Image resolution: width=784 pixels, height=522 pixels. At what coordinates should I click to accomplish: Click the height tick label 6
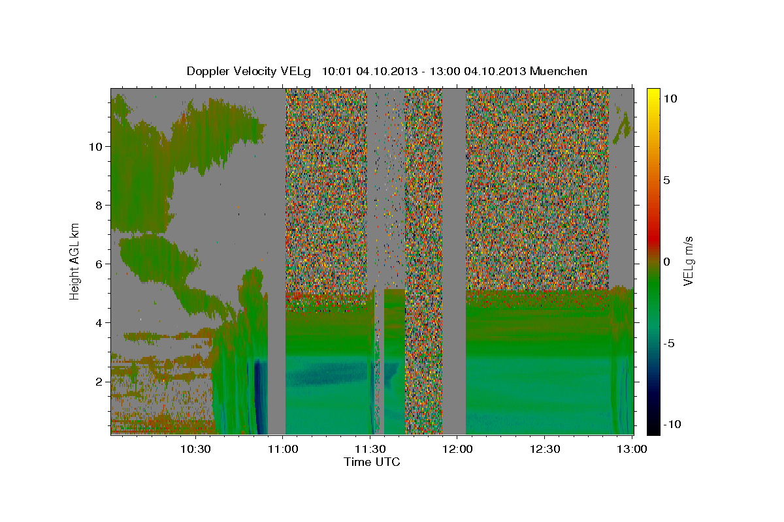pyautogui.click(x=101, y=264)
